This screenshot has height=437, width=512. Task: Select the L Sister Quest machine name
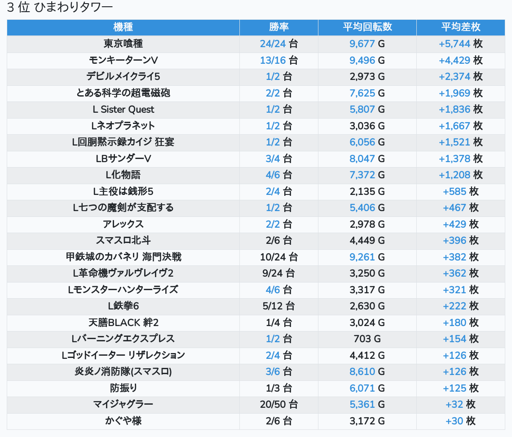123,110
